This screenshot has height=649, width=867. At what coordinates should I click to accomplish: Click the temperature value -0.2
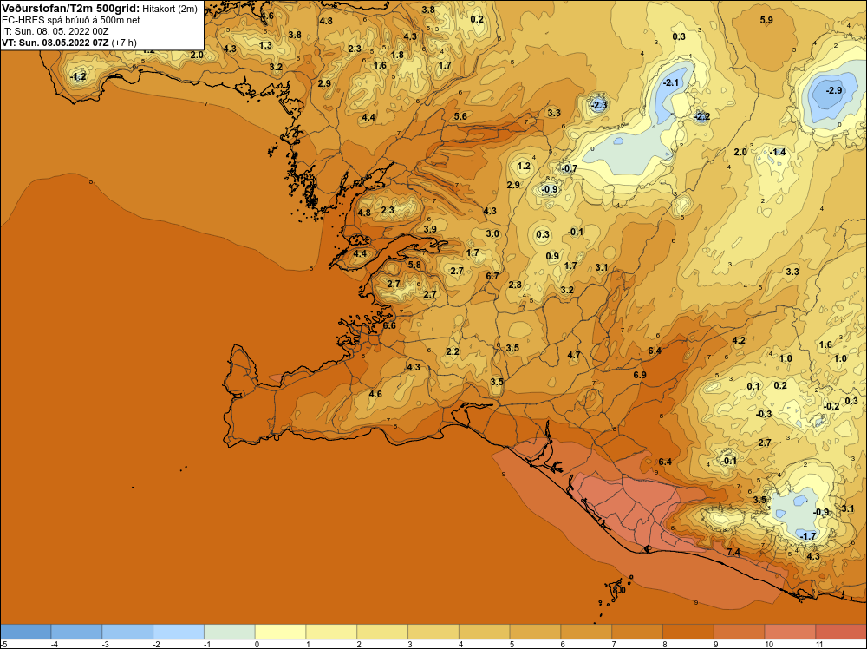tap(831, 406)
